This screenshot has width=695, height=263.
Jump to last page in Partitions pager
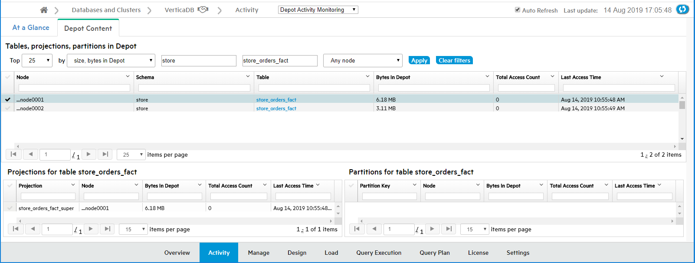(449, 229)
